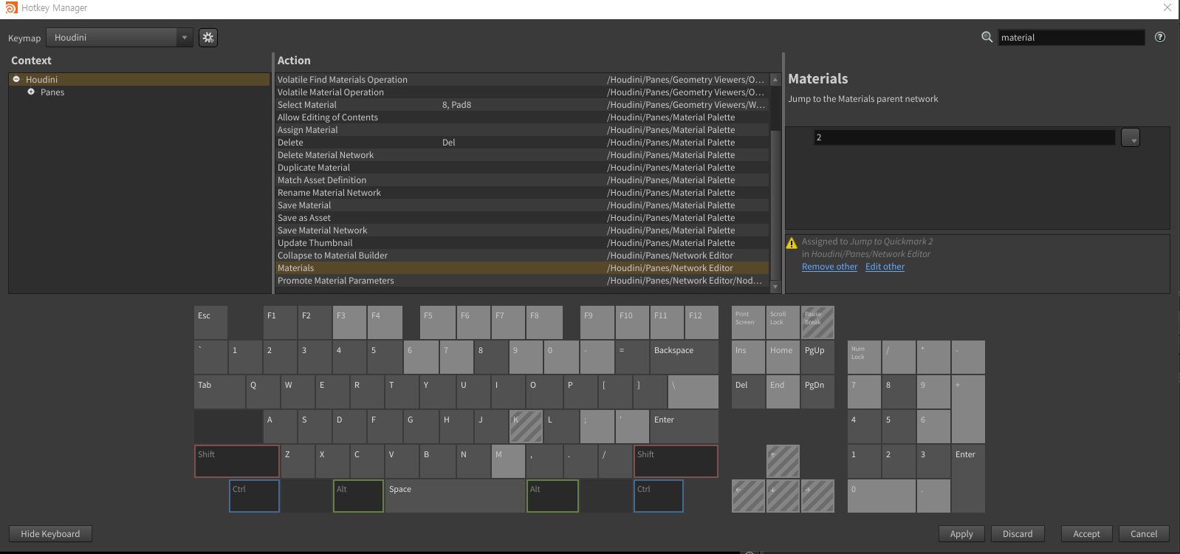Image resolution: width=1180 pixels, height=554 pixels.
Task: Select Match Asset Definition action
Action: point(522,180)
